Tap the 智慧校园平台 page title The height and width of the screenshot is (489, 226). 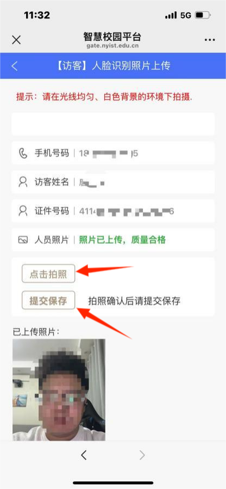tap(112, 36)
